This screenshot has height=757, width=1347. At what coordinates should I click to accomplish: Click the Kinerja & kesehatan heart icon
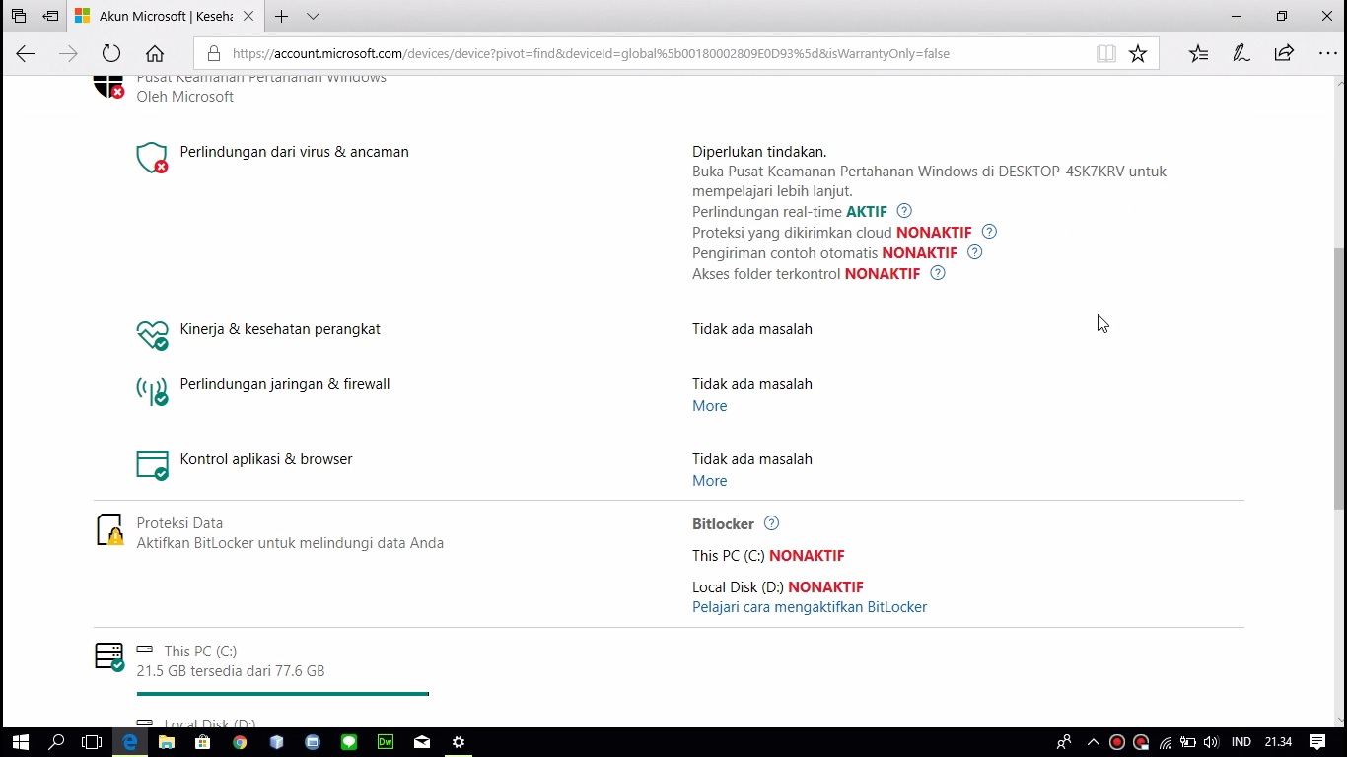[152, 335]
